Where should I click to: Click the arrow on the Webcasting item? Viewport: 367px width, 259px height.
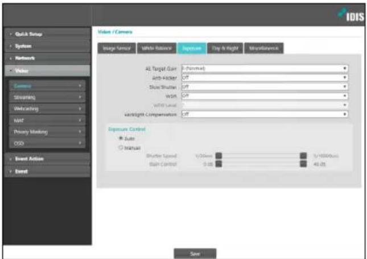click(x=80, y=108)
